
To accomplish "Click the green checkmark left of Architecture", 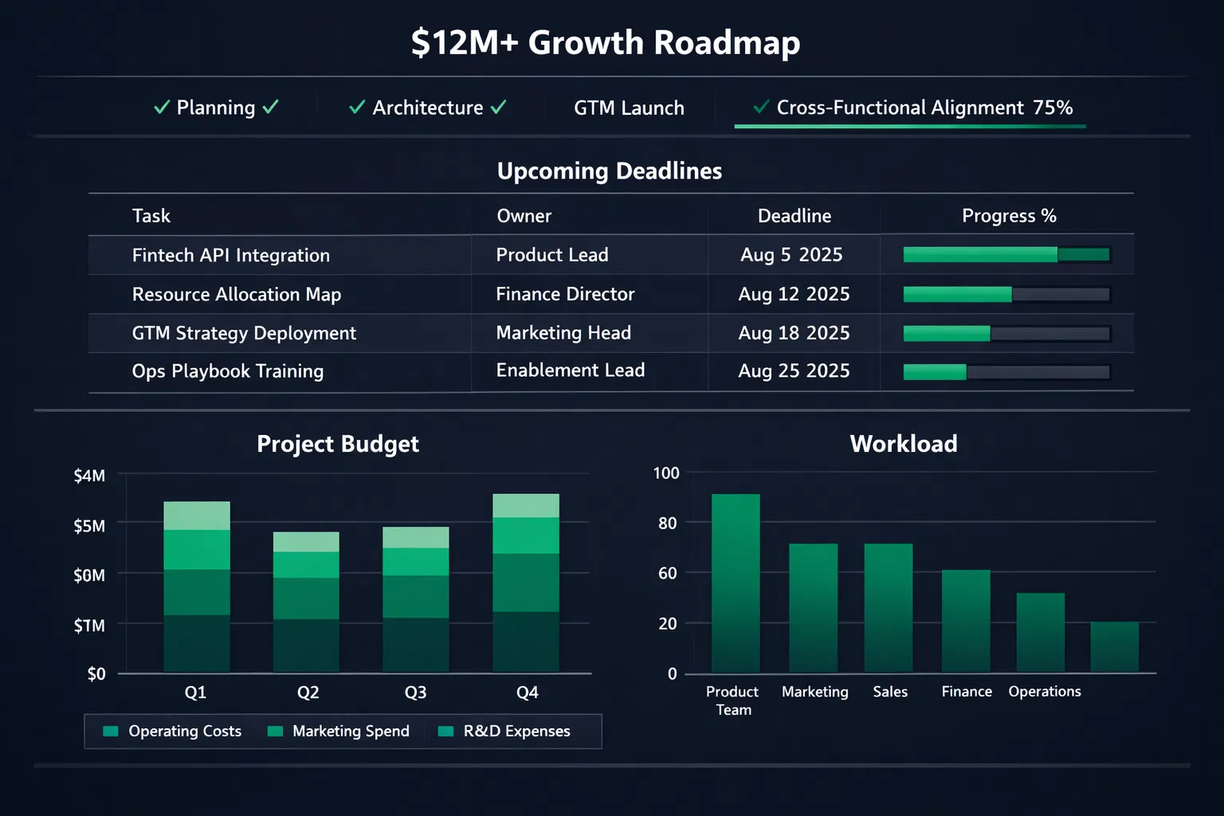I will [x=355, y=107].
